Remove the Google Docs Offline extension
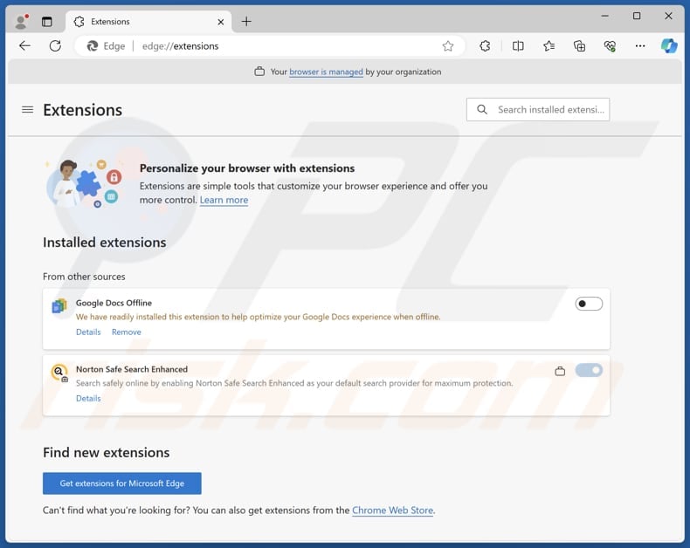Viewport: 690px width, 548px height. [x=127, y=332]
